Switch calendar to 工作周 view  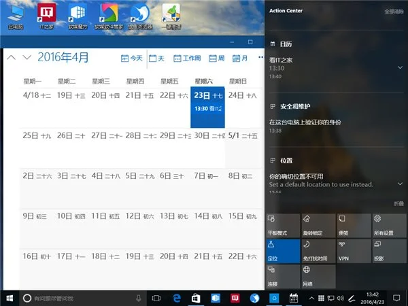[x=188, y=58]
